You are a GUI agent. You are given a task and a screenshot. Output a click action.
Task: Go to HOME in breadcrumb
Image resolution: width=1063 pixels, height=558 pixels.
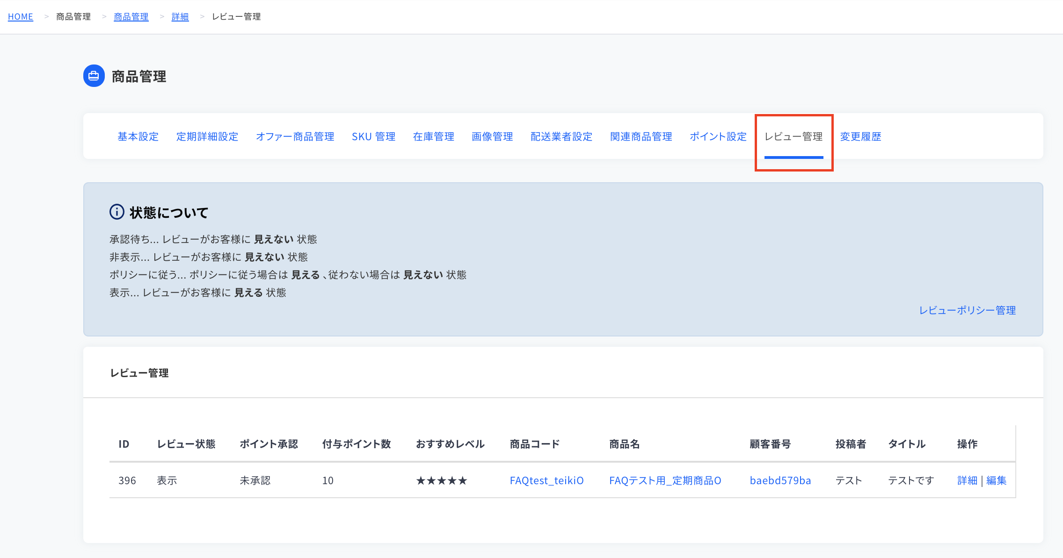coord(21,16)
